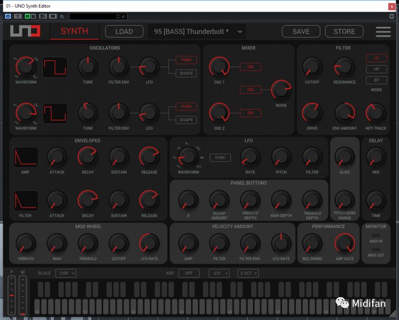Click the LOAD button

click(124, 32)
